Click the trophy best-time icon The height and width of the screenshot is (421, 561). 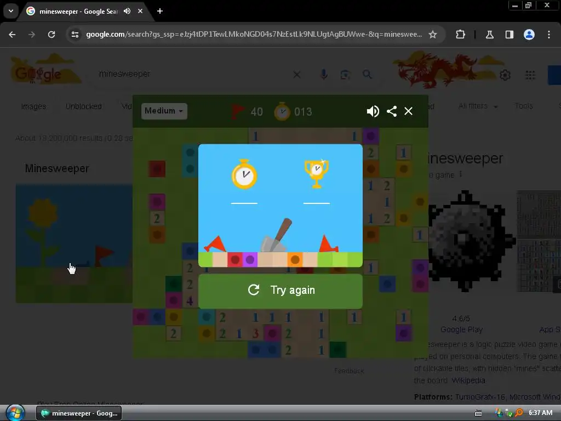pyautogui.click(x=316, y=174)
